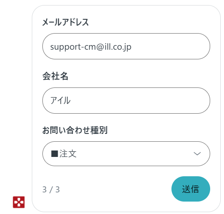Click the red chatbot avatar icon

(19, 202)
